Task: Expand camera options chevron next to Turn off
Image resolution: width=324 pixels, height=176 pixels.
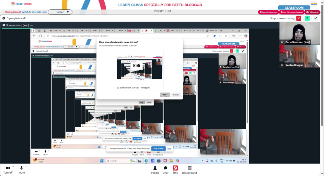Action: pyautogui.click(x=13, y=167)
